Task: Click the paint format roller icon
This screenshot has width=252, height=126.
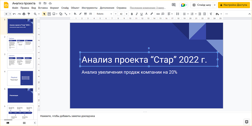Action: [29, 14]
